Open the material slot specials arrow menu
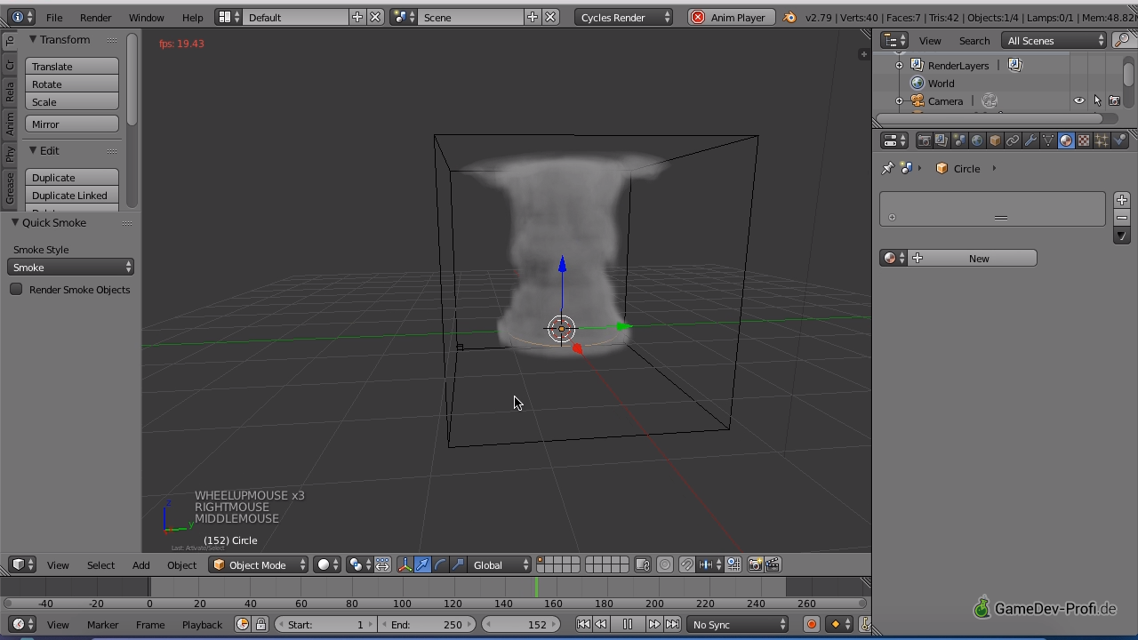 [x=1122, y=236]
